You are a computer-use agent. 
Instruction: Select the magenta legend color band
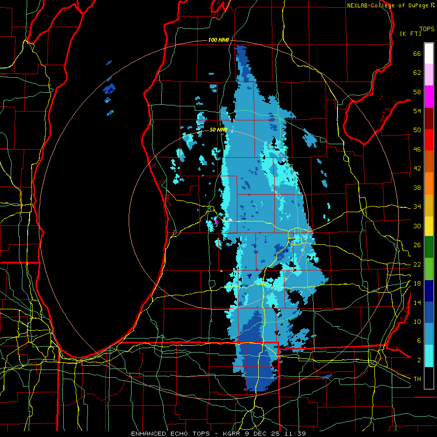tap(429, 97)
